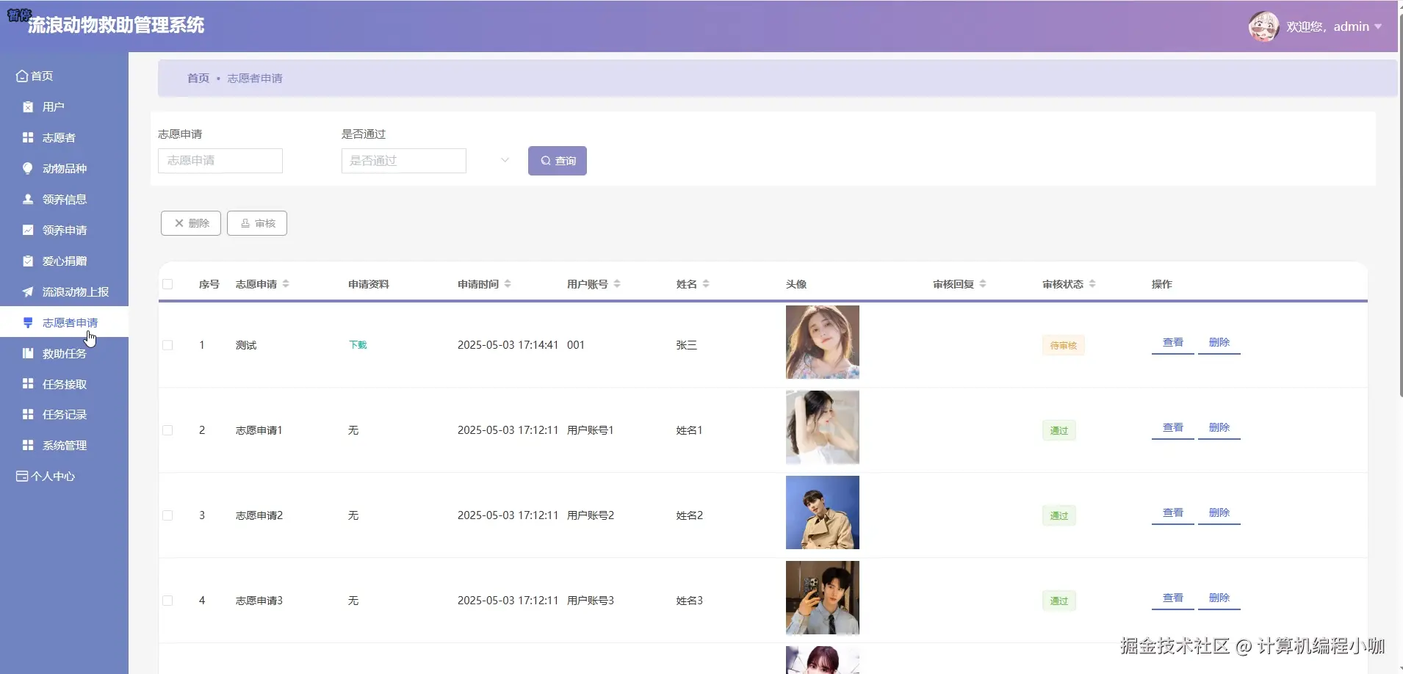Navigate to 系统管理
The height and width of the screenshot is (674, 1403).
coord(64,446)
